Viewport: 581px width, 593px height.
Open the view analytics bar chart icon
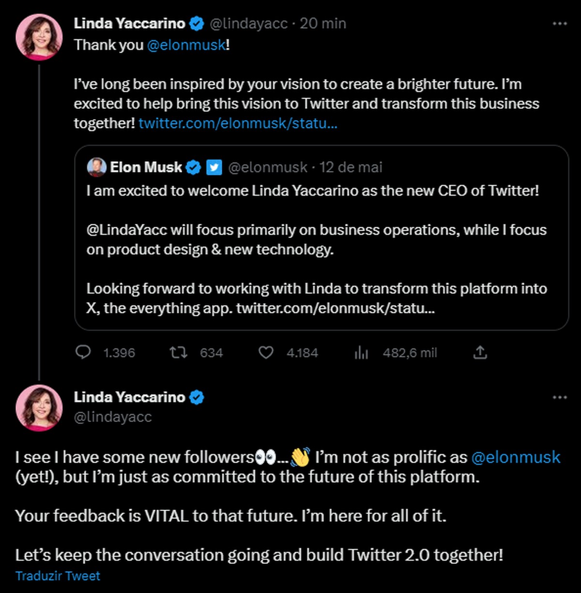[x=361, y=353]
